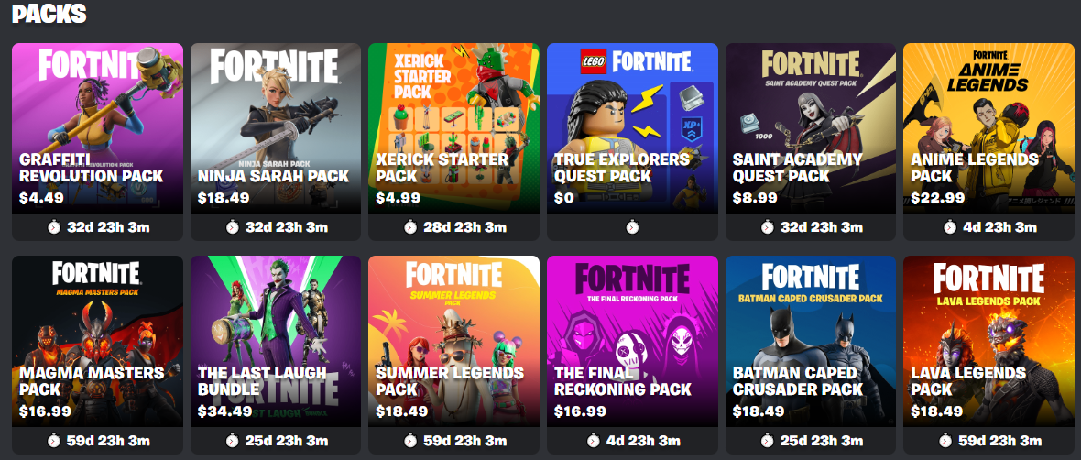
Task: Click stopwatch icon under Final Reckoning Pack
Action: [x=593, y=441]
